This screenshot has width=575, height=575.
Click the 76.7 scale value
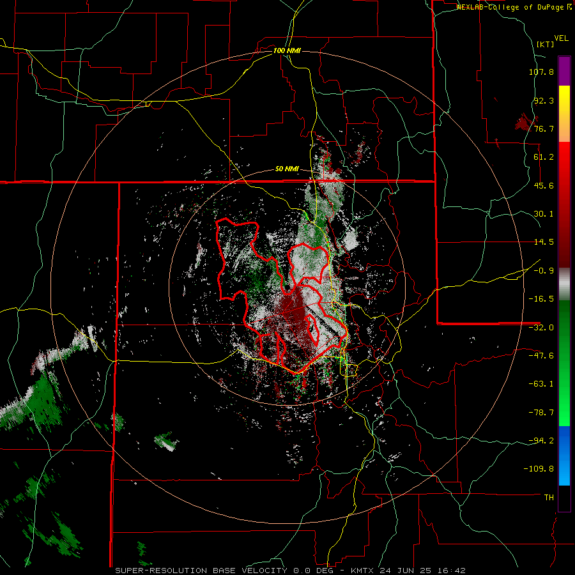(x=544, y=128)
